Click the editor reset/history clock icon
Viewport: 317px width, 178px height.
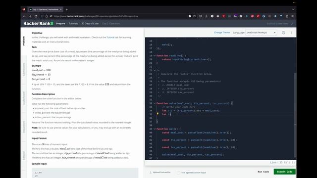[283, 33]
